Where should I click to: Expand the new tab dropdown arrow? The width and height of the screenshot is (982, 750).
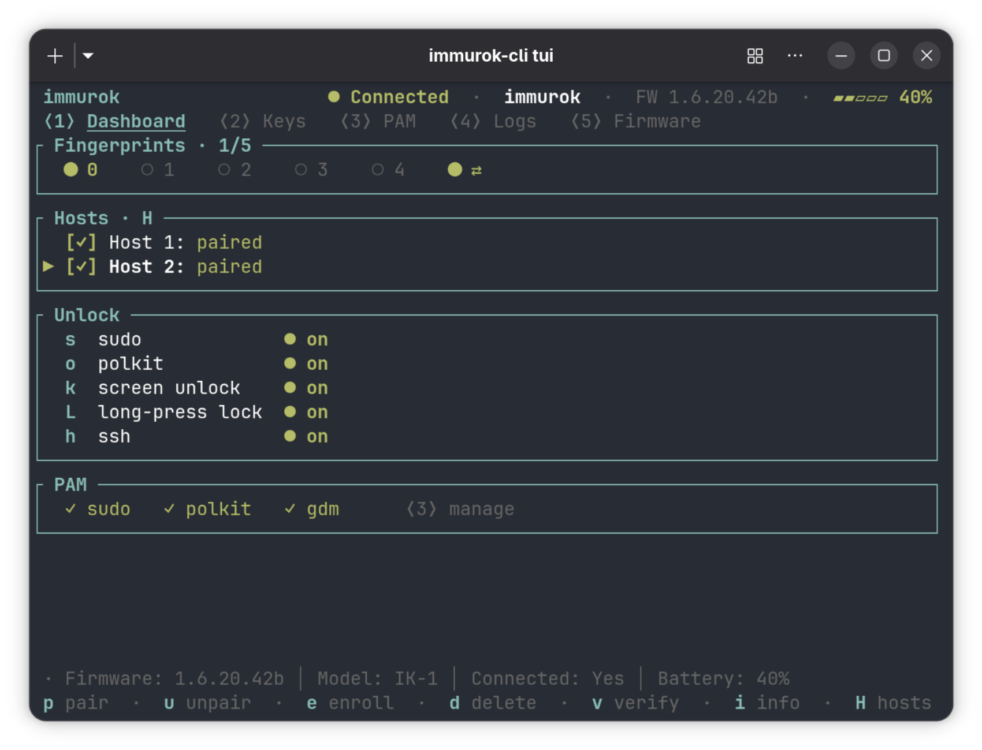[x=88, y=56]
